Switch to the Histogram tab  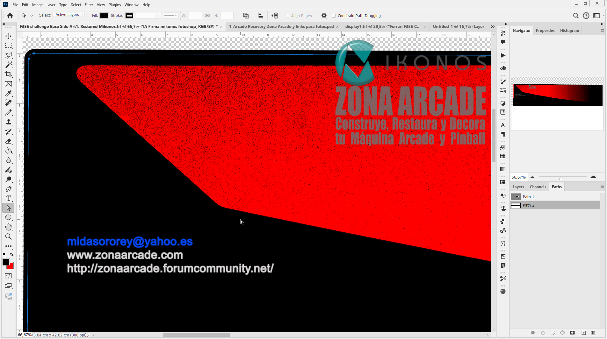(569, 31)
